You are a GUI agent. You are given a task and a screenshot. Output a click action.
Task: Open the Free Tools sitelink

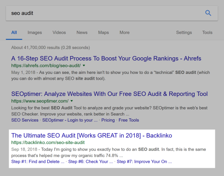tap(129, 120)
